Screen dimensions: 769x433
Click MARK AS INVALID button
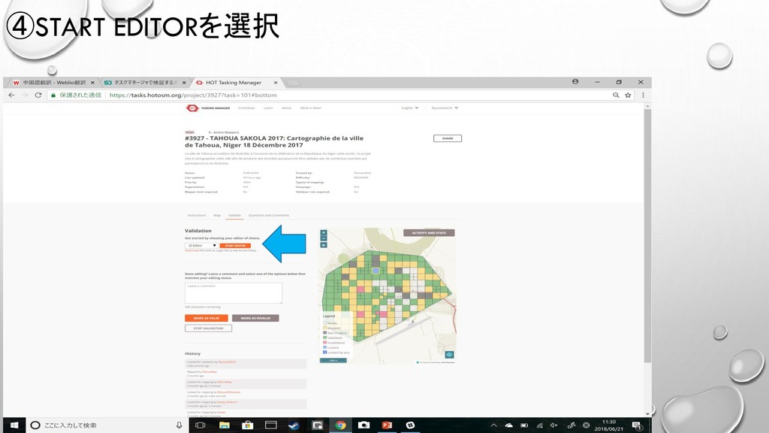coord(255,318)
